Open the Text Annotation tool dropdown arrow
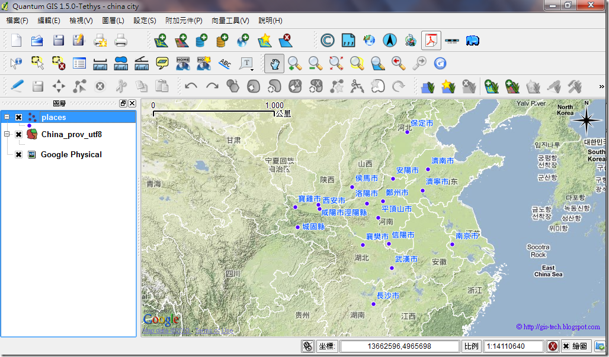 click(x=252, y=70)
